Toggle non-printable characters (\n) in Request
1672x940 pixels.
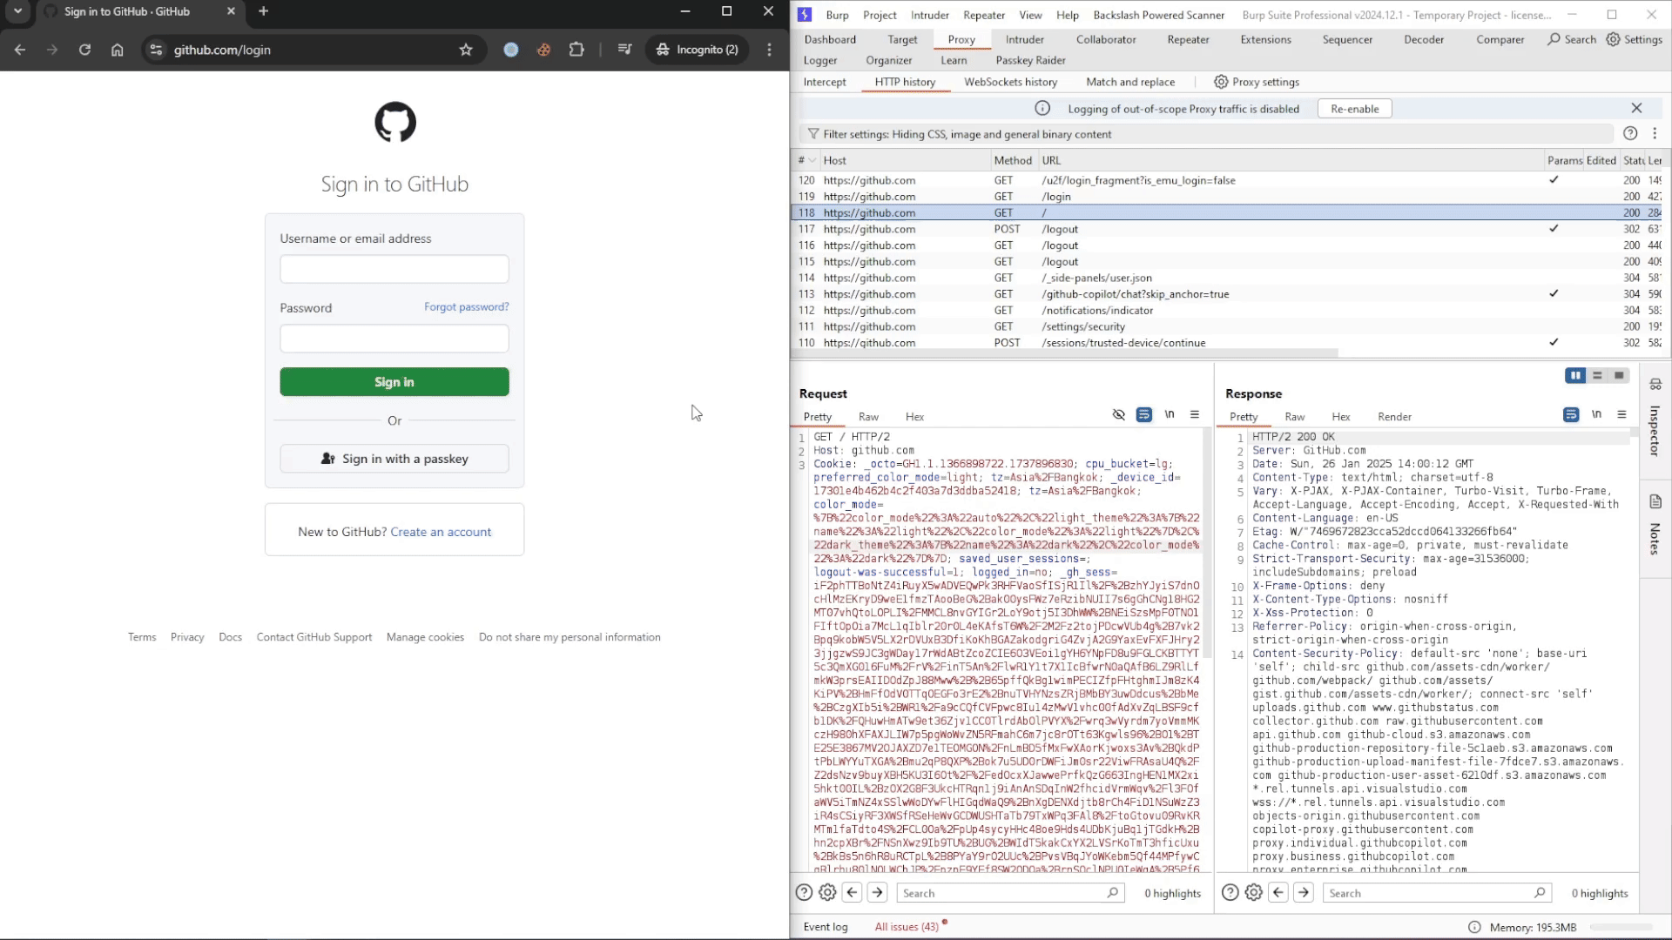(1170, 414)
